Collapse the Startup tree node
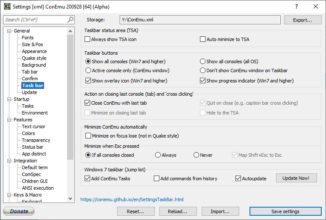 coord(9,100)
